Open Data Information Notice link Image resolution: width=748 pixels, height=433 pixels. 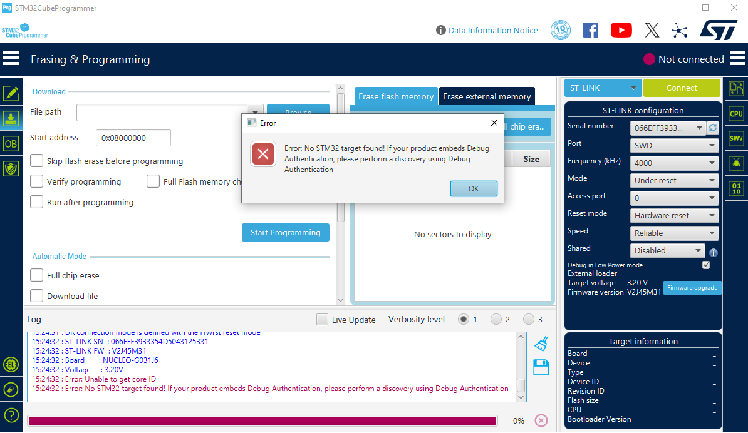click(493, 31)
